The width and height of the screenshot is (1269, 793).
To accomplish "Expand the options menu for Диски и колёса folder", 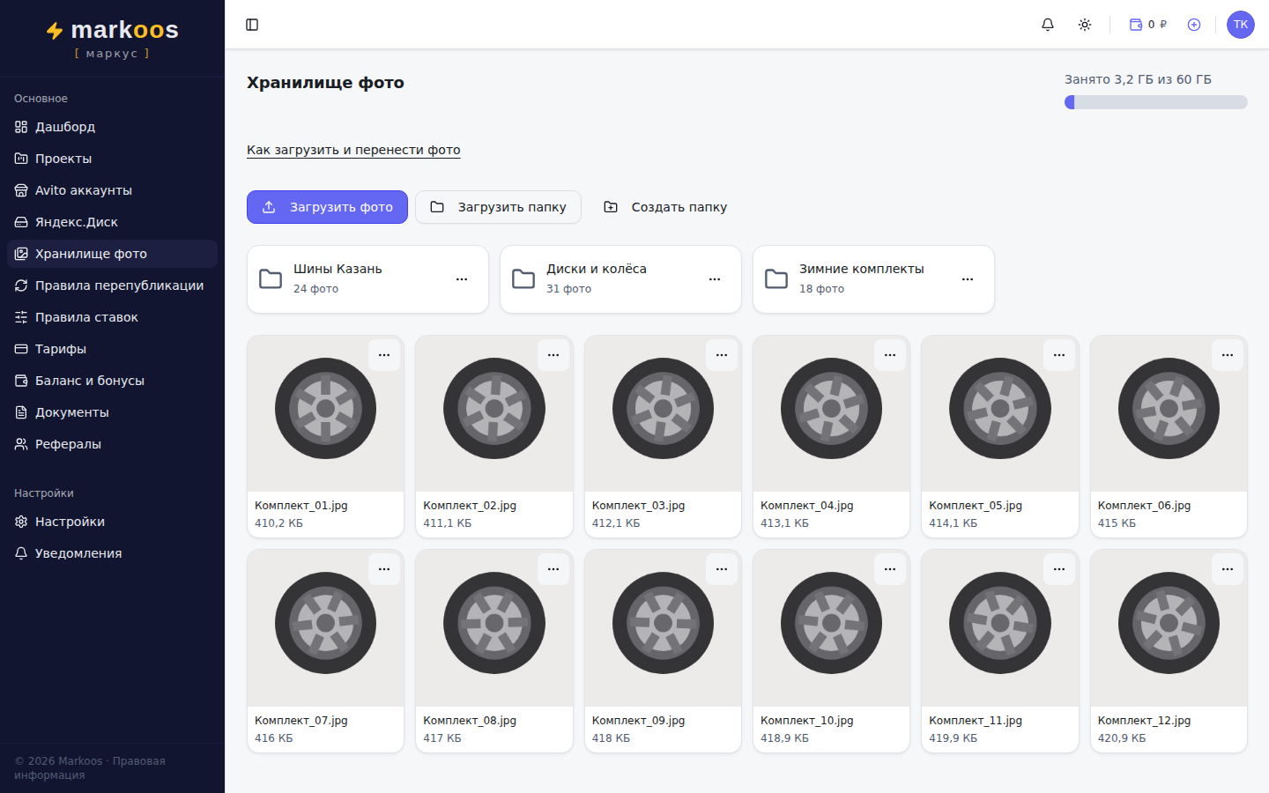I will [715, 279].
